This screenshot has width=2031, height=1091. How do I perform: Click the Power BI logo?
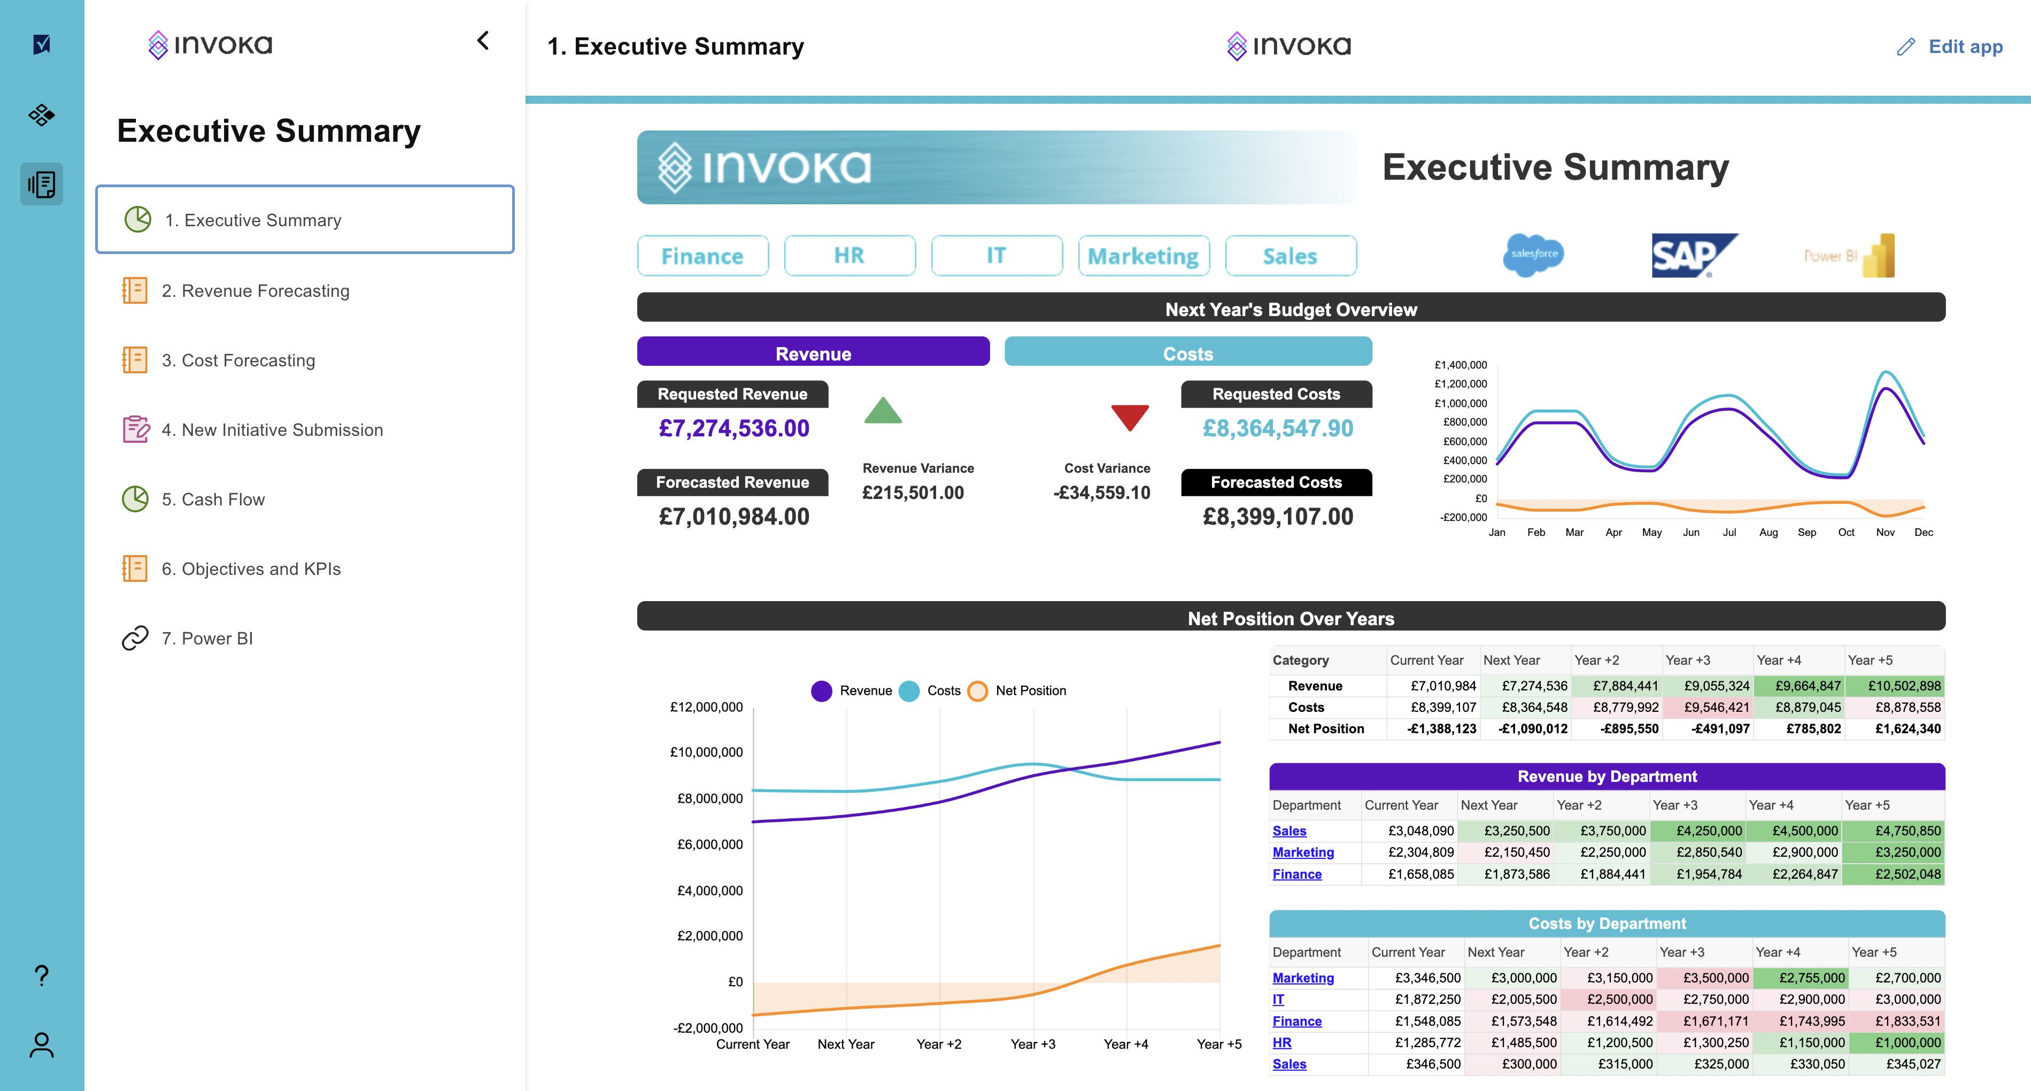1849,255
